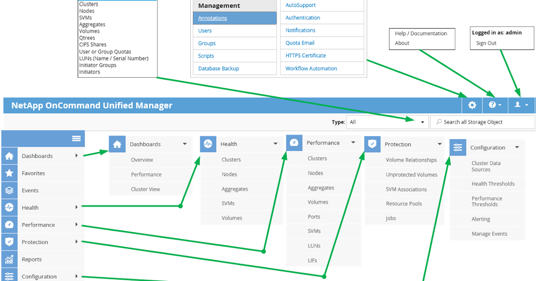Select Annotations in the Management menu
The width and height of the screenshot is (536, 281).
(212, 18)
